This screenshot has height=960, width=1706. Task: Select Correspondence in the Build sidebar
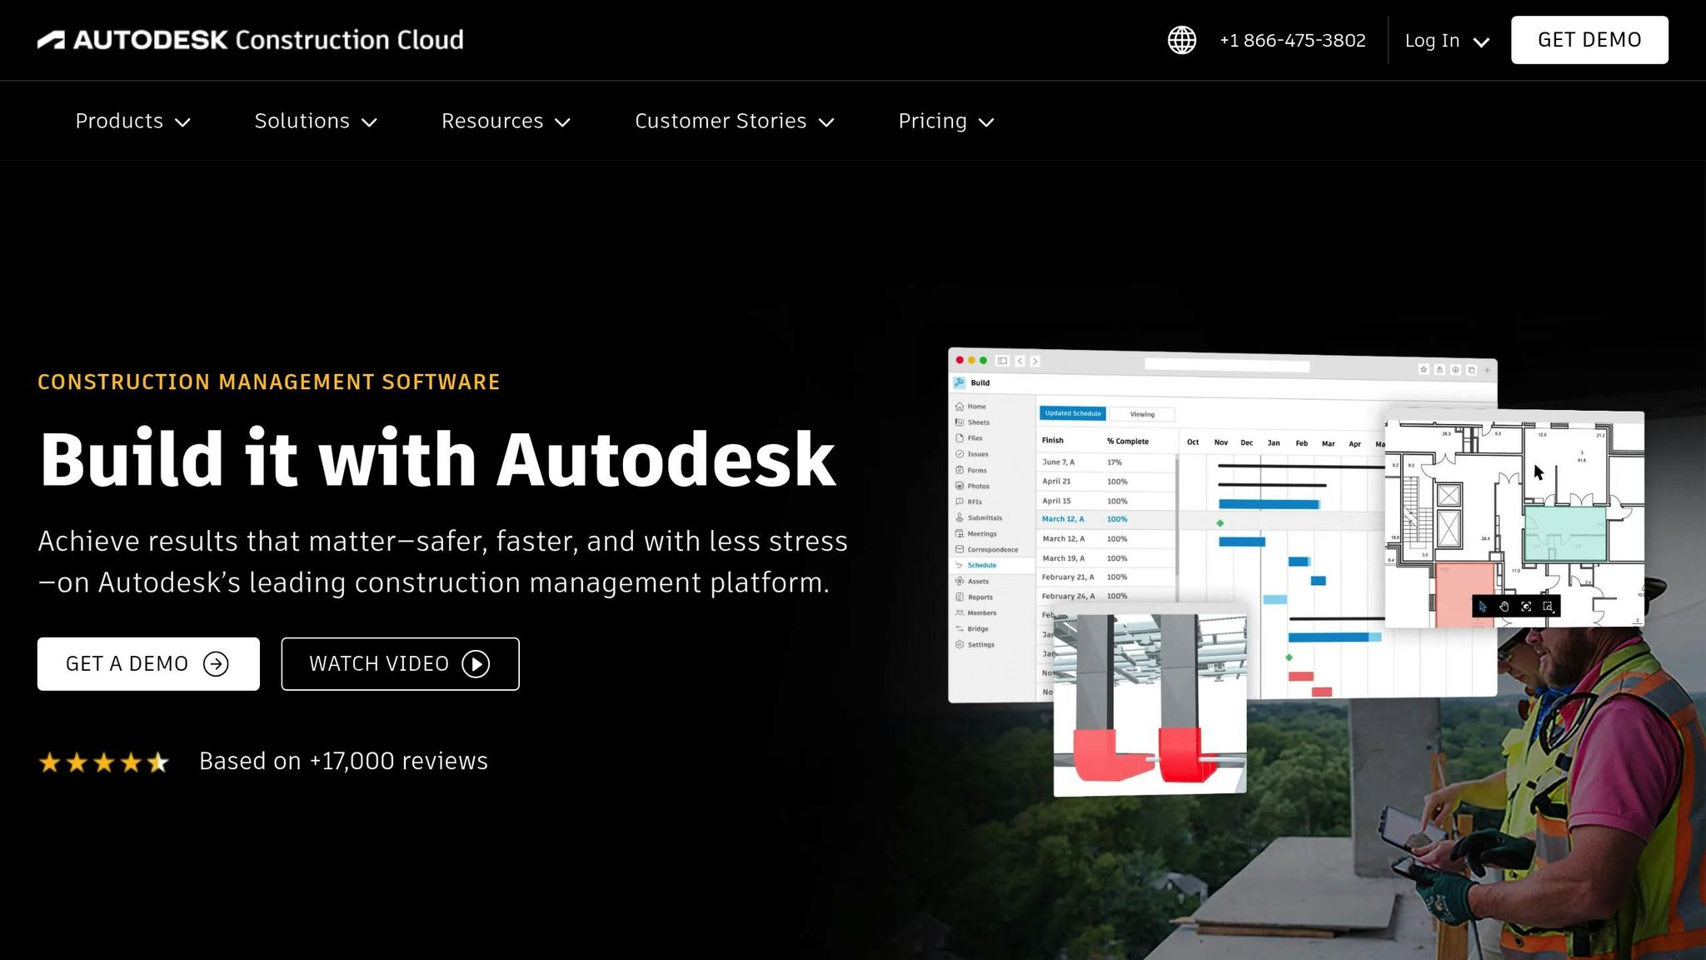pos(987,549)
